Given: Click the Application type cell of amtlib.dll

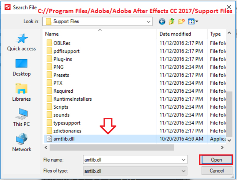Looking at the screenshot, I should 218,139.
